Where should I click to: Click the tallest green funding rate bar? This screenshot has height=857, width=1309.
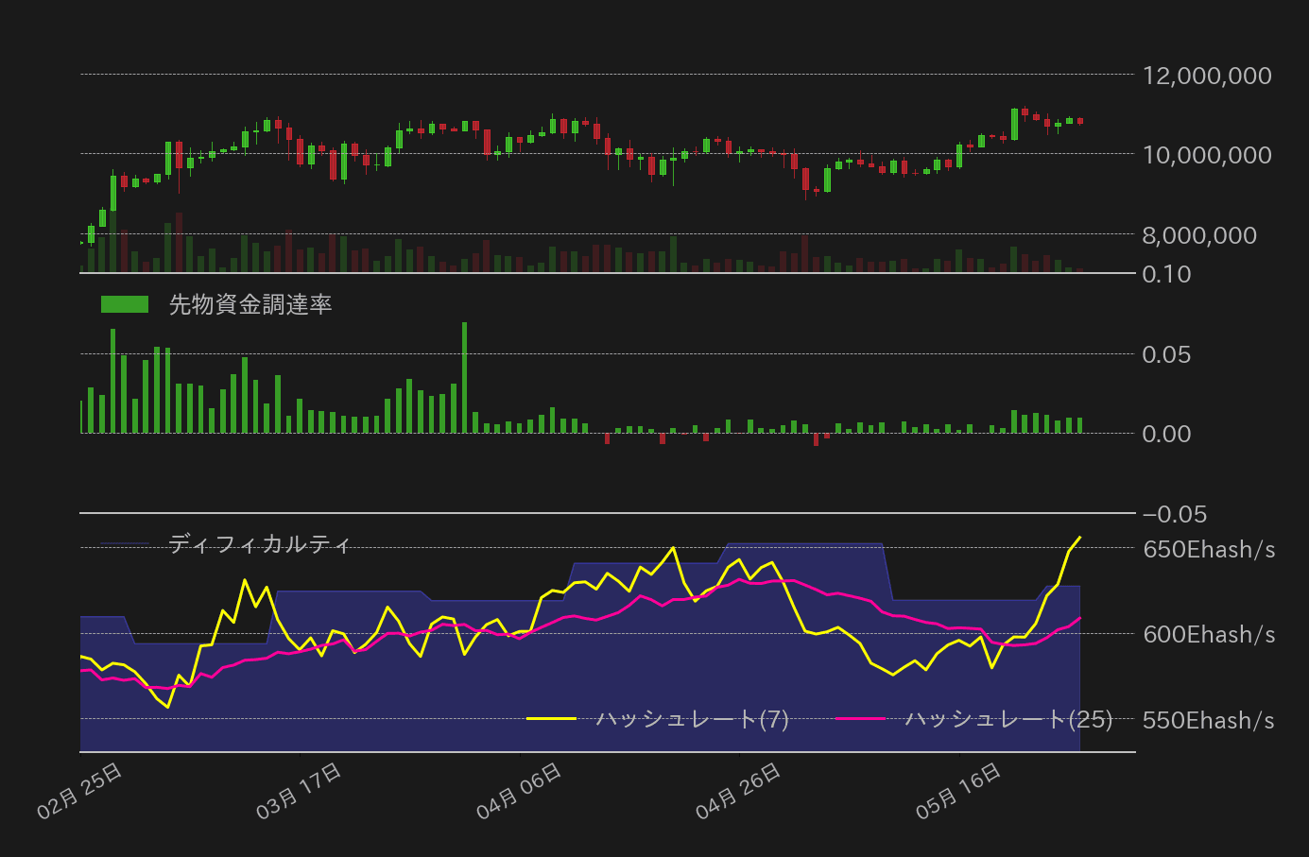coord(464,378)
